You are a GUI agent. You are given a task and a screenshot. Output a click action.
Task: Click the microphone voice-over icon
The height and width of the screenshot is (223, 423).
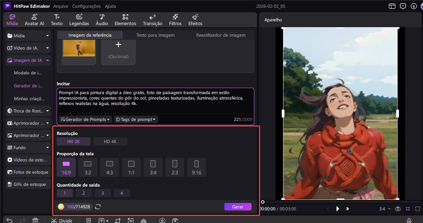tap(409, 220)
